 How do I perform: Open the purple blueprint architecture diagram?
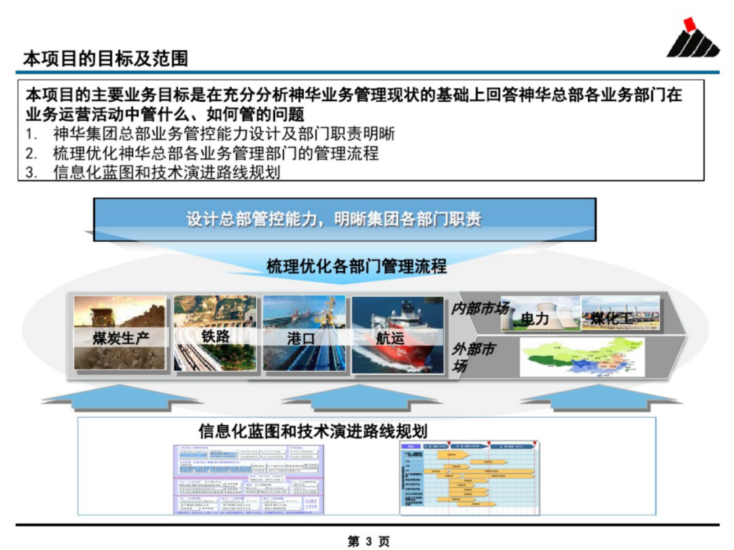[x=249, y=479]
